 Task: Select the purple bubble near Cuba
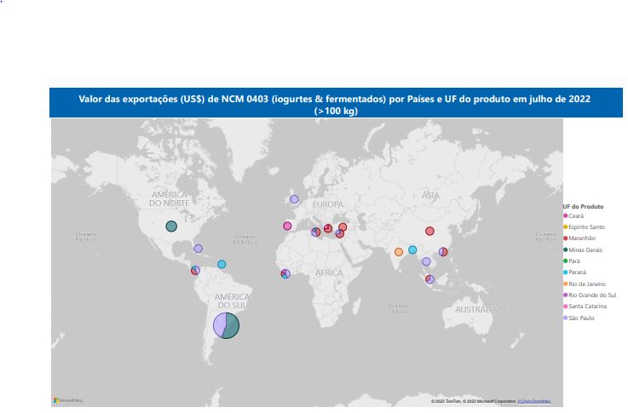(x=198, y=249)
